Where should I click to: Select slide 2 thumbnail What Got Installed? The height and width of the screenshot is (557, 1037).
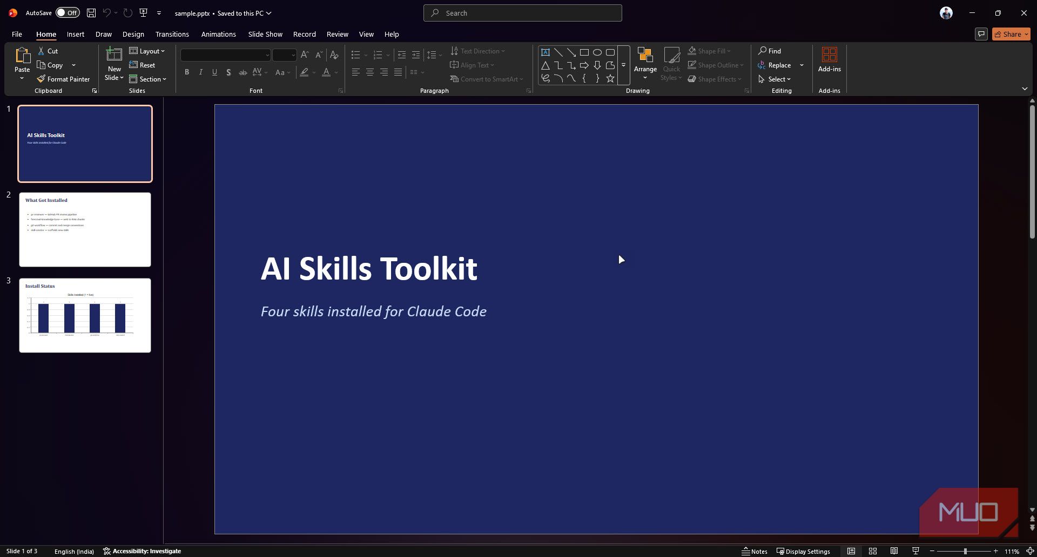point(85,229)
